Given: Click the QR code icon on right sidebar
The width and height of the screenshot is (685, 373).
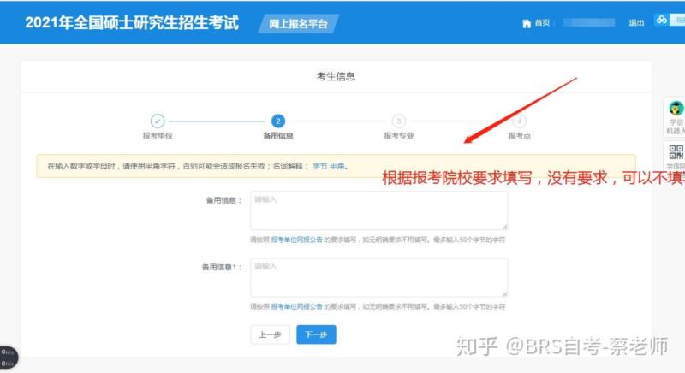Looking at the screenshot, I should click(x=676, y=151).
